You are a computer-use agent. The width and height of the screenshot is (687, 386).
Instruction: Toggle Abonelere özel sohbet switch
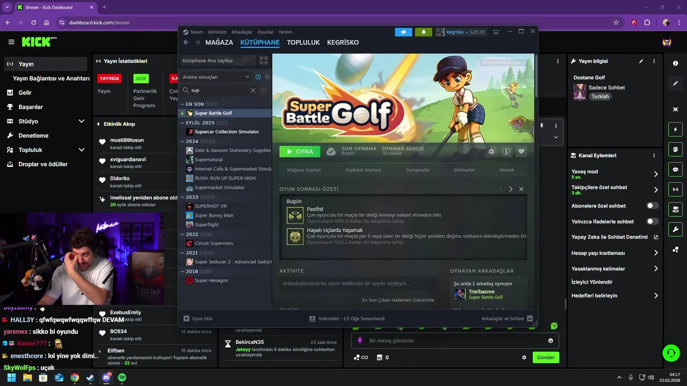[x=653, y=205]
